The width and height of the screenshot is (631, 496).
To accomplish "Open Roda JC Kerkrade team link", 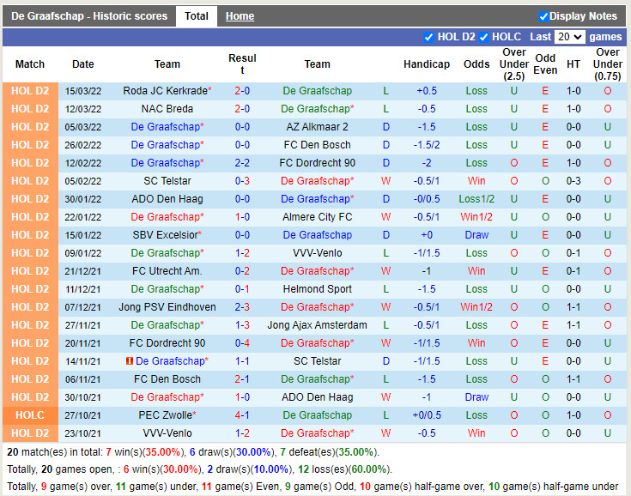I will click(166, 91).
